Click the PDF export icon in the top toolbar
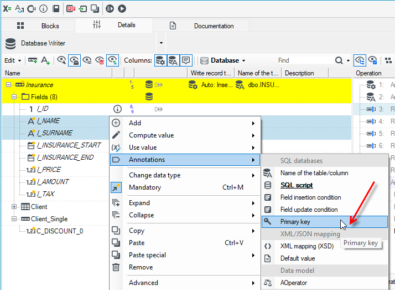The height and width of the screenshot is (290, 395). point(71,9)
